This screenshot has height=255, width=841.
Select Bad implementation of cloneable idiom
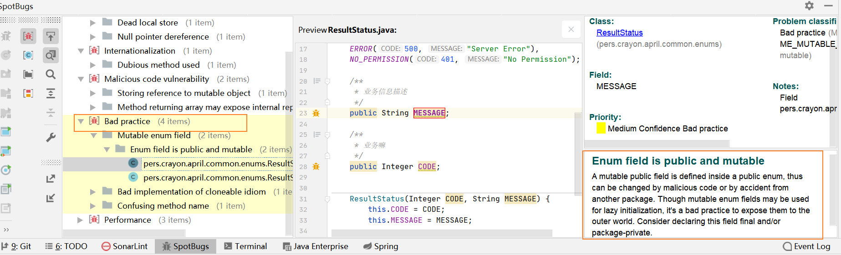tap(191, 192)
